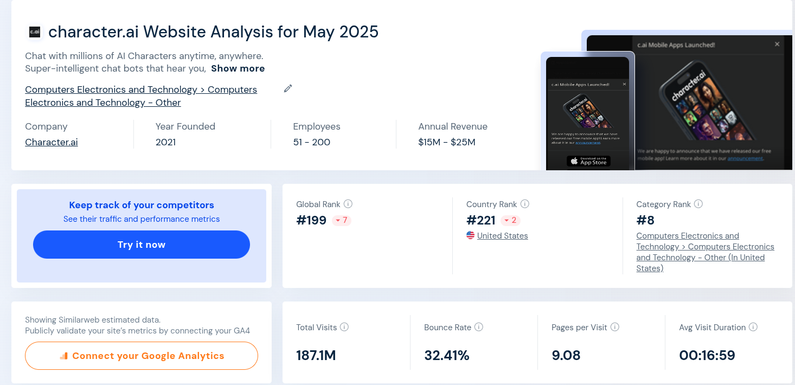Click the Global Rank change indicator 7
Image resolution: width=795 pixels, height=385 pixels.
(x=342, y=220)
